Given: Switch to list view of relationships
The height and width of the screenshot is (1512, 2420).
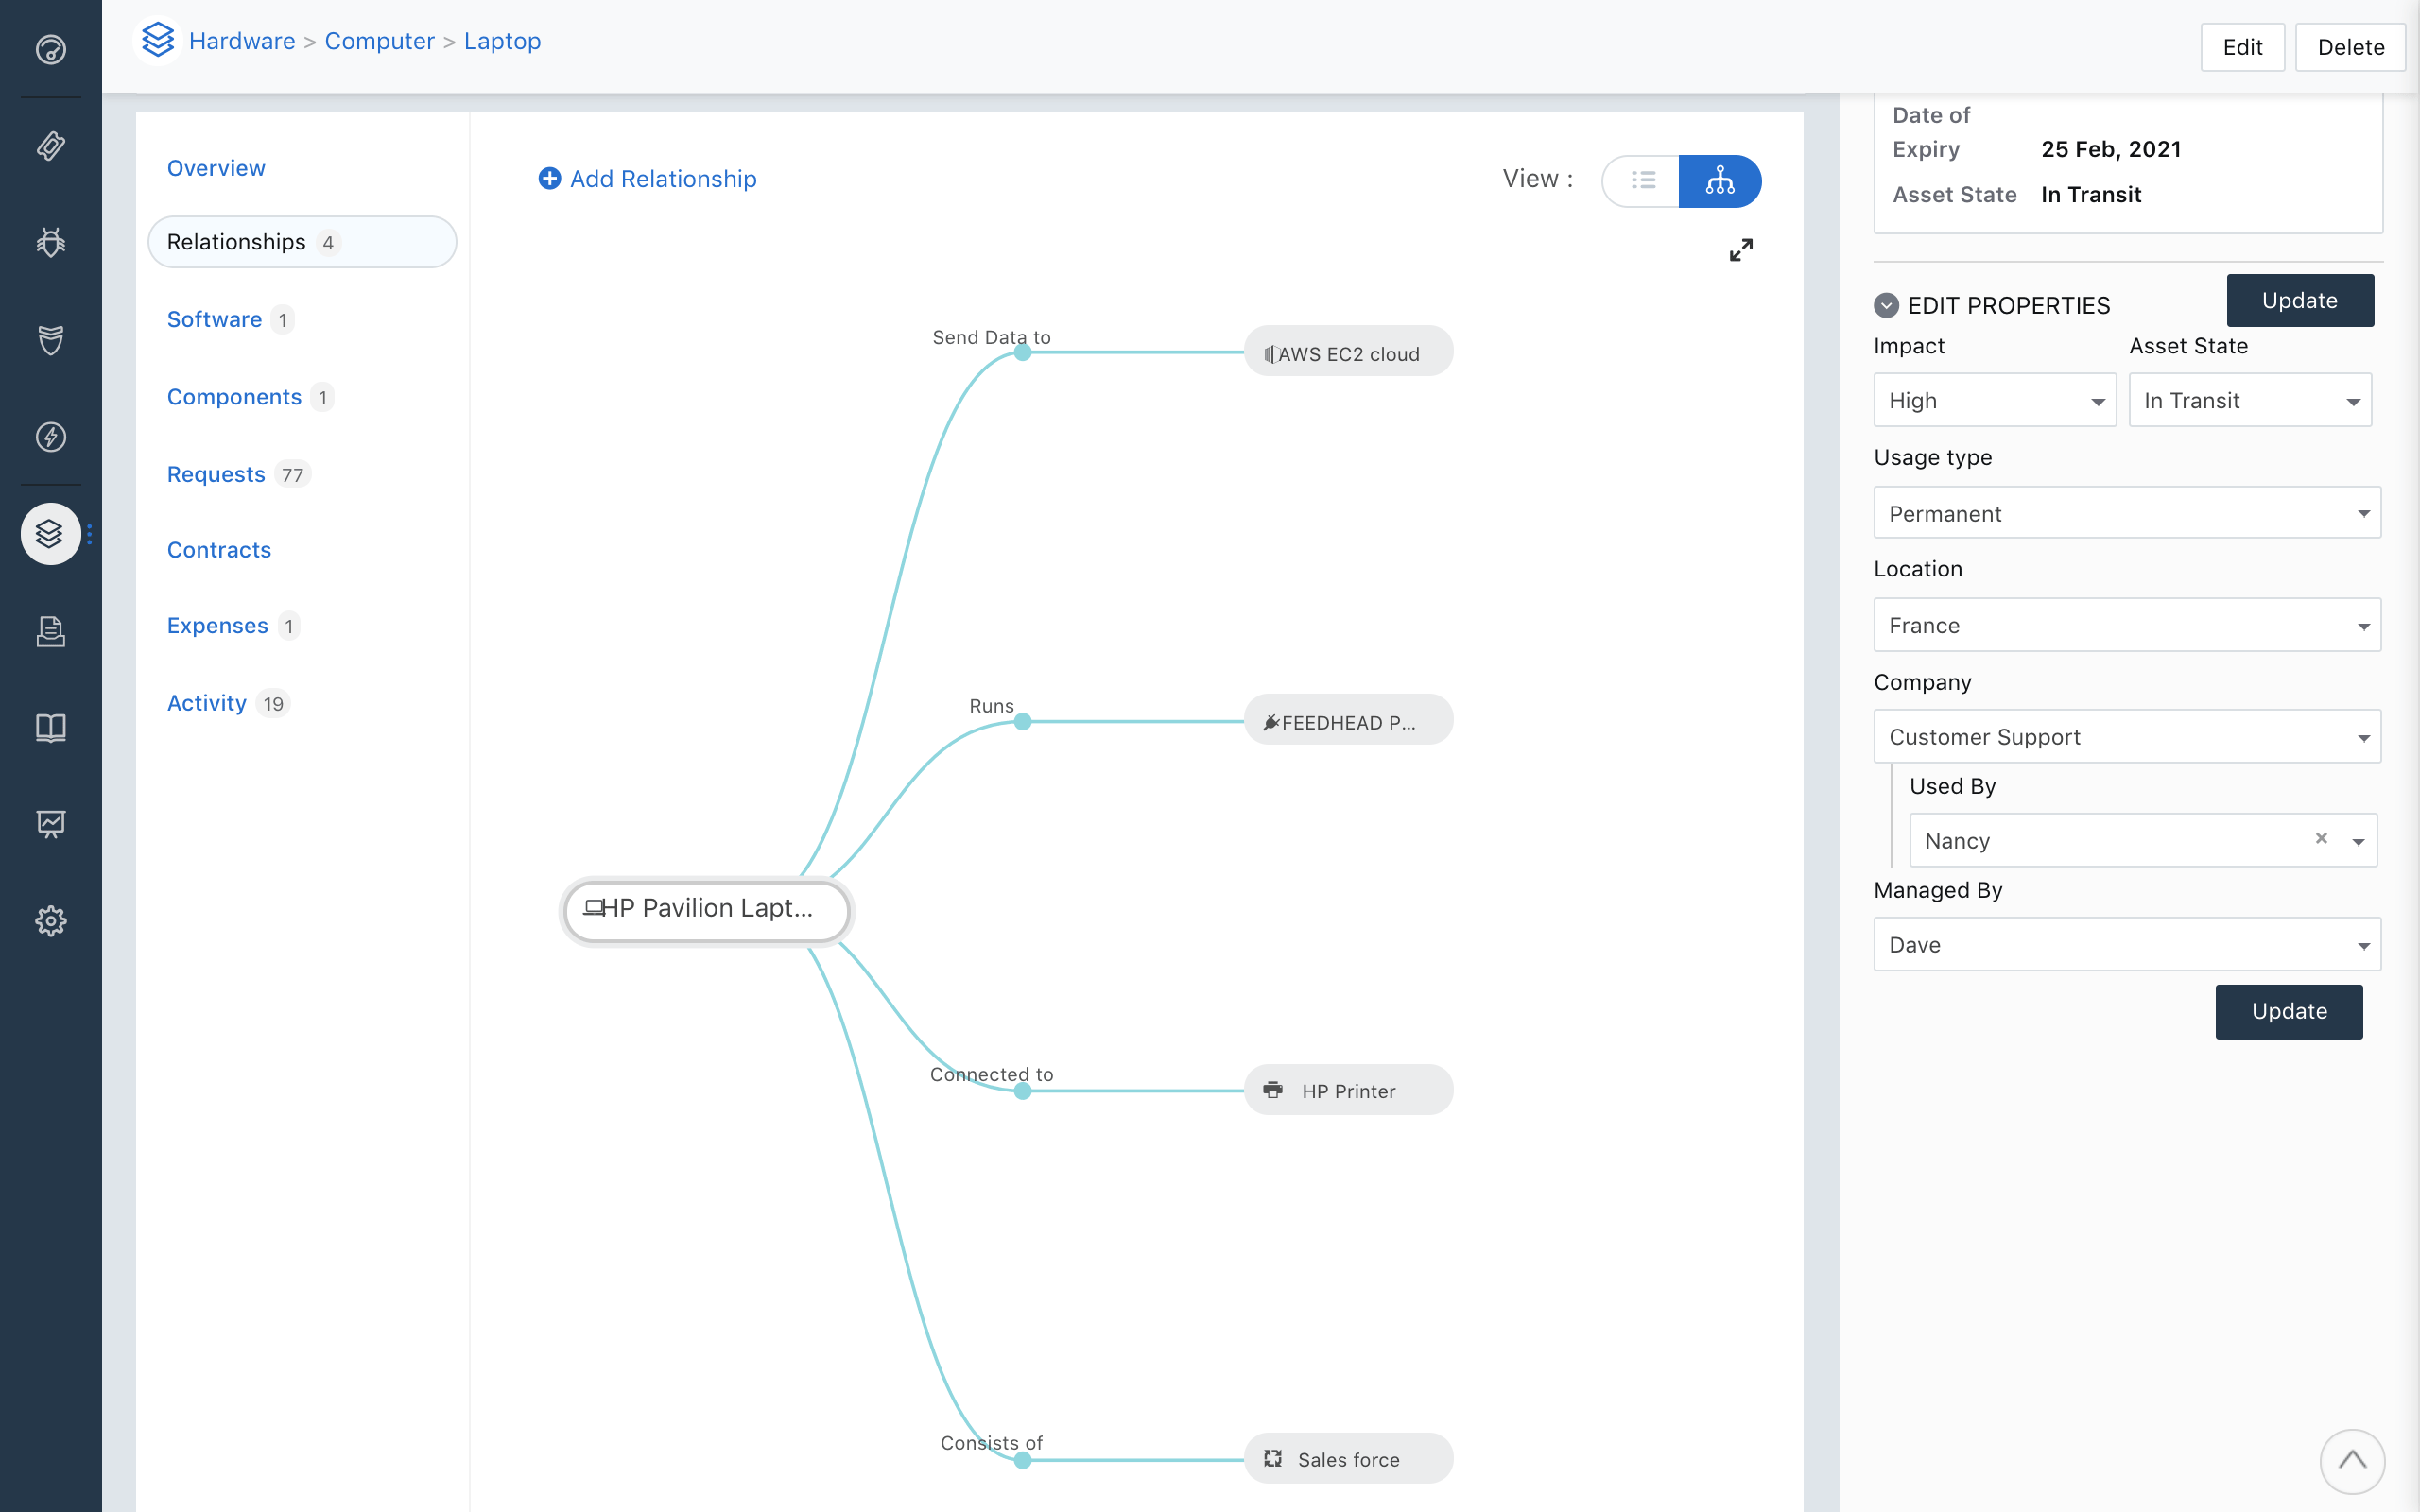Looking at the screenshot, I should (1642, 181).
